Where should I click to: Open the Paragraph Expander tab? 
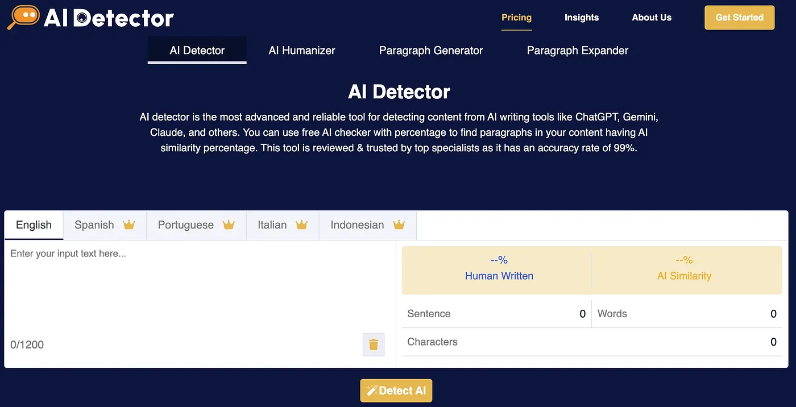coord(578,51)
